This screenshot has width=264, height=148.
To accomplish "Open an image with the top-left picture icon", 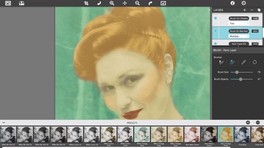I will [8, 3].
